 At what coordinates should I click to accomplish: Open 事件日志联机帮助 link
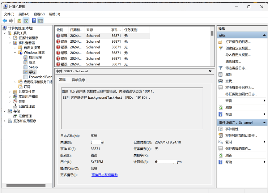point(105,175)
